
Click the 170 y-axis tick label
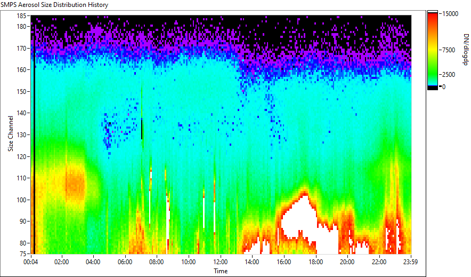click(x=21, y=48)
